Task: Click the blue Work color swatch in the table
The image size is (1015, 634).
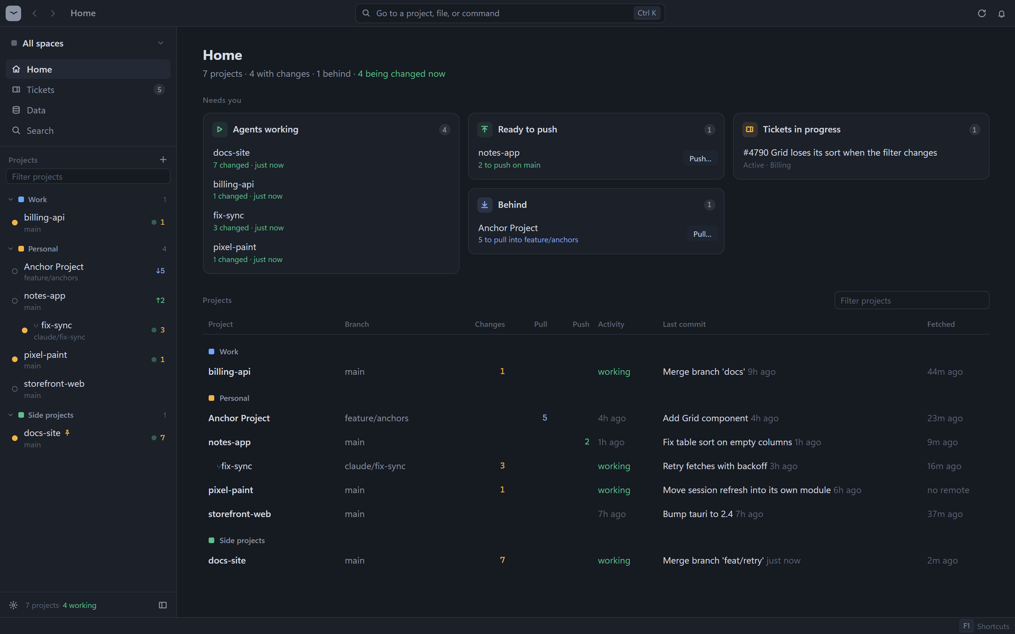Action: [x=211, y=352]
